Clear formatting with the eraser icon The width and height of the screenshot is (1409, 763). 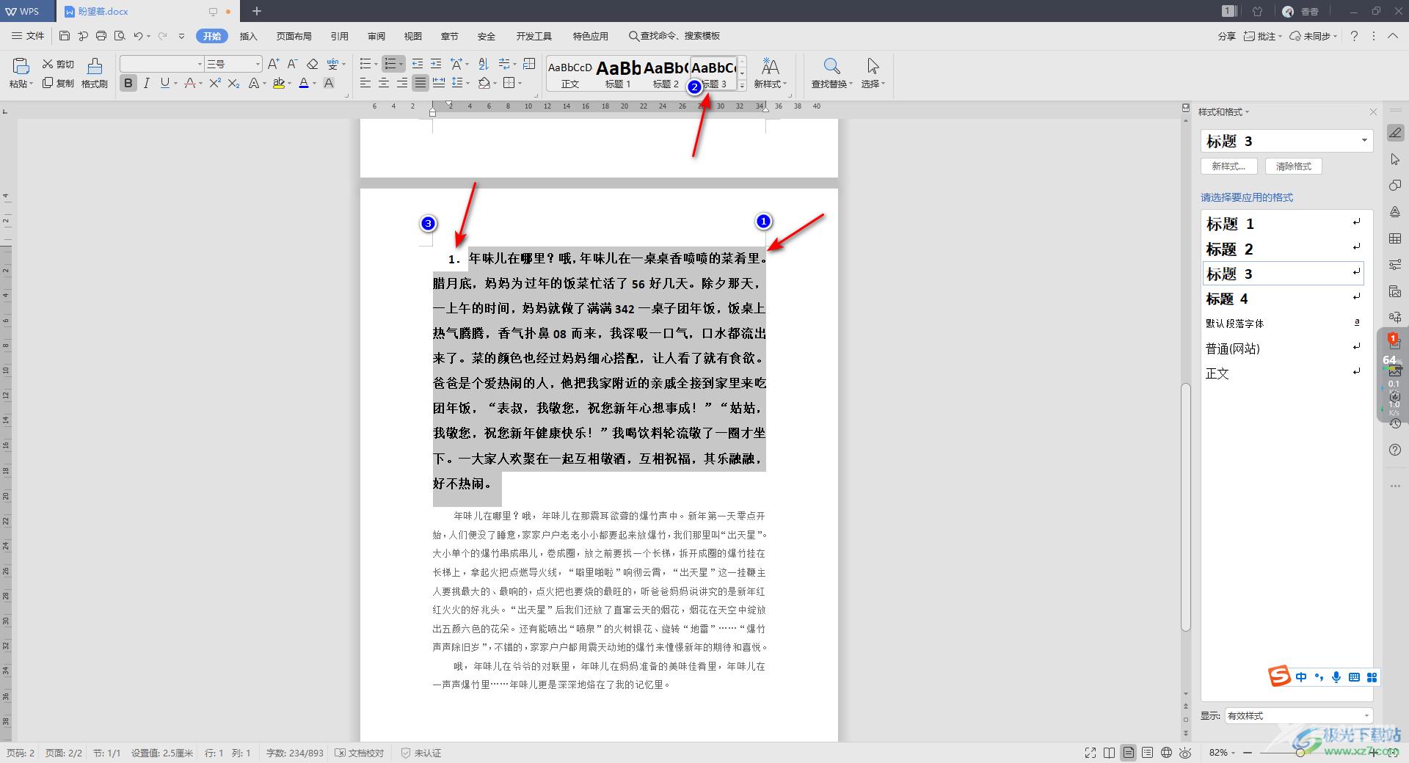[313, 64]
